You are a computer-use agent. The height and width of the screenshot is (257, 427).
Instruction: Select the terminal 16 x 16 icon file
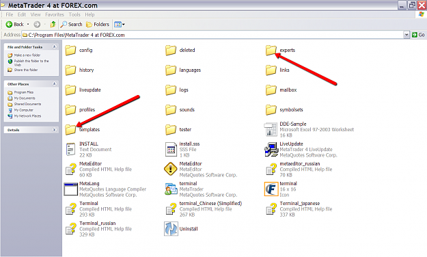click(281, 189)
